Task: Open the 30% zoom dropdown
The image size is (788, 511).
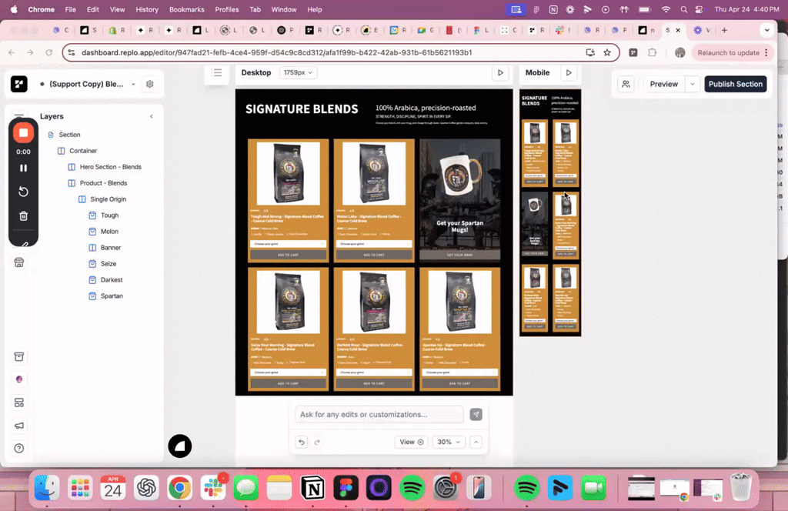Action: (448, 442)
